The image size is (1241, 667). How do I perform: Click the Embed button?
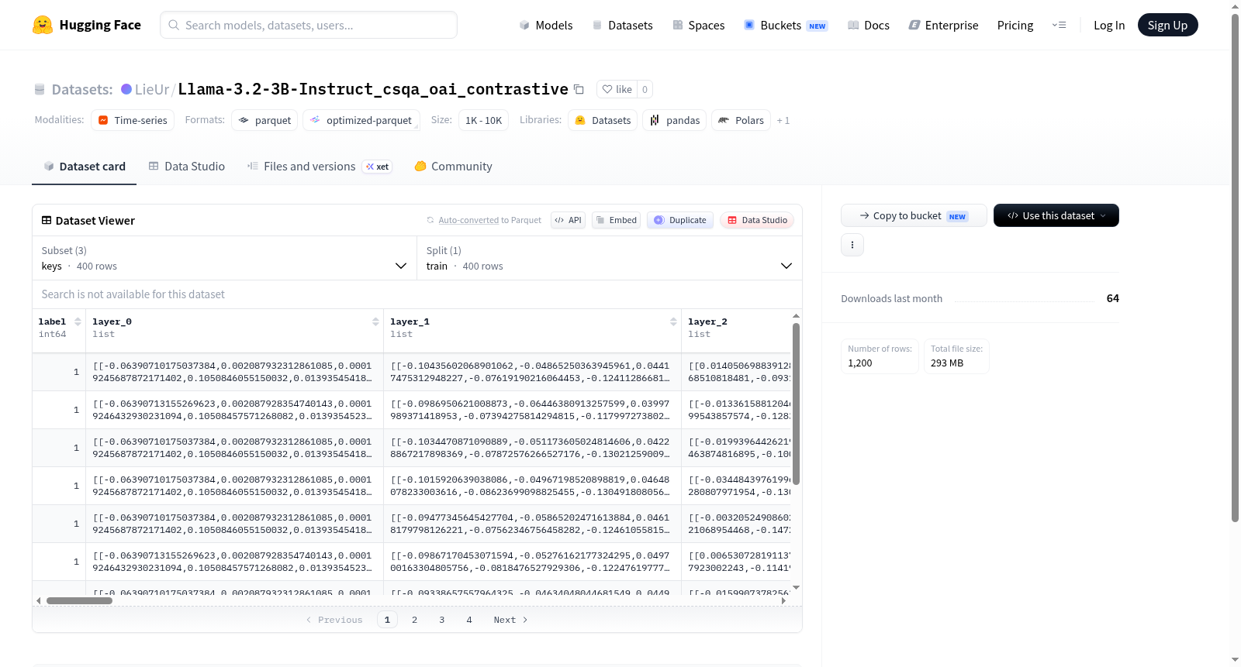point(616,220)
